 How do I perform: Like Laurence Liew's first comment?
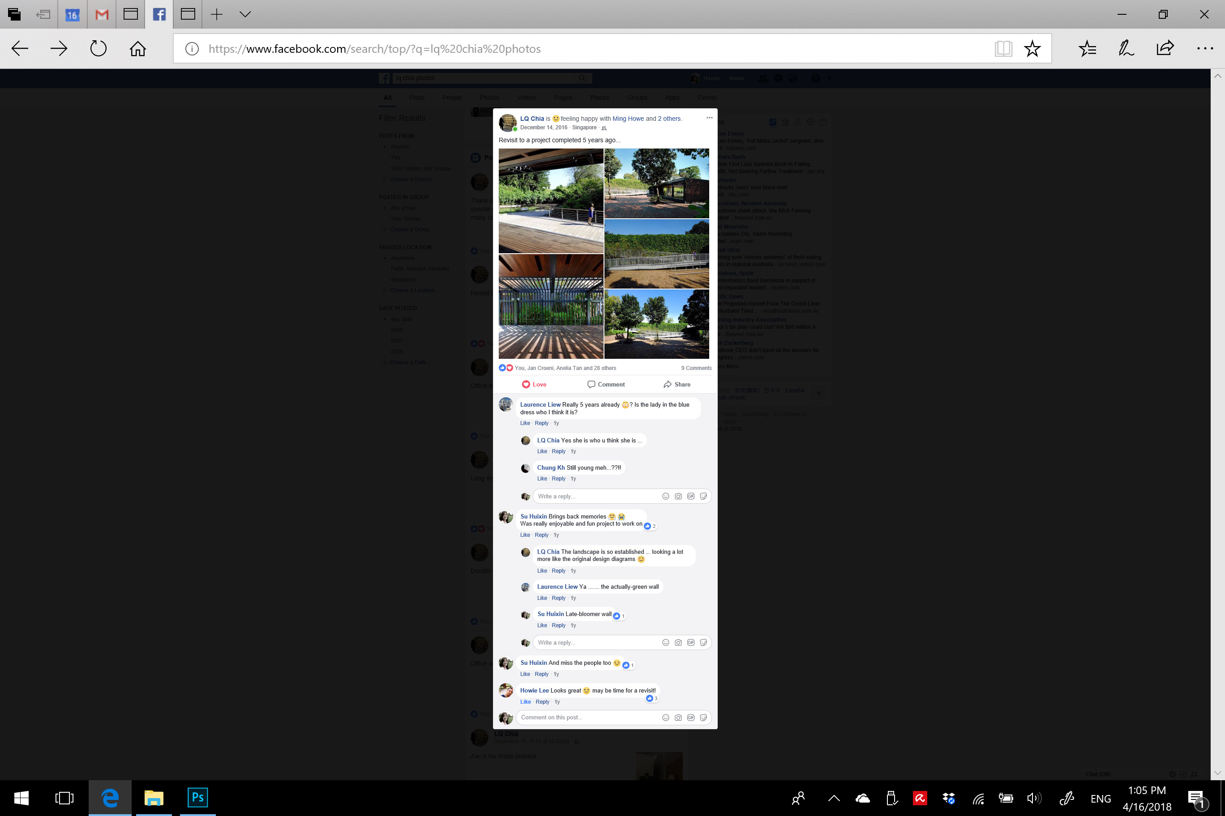click(x=525, y=423)
